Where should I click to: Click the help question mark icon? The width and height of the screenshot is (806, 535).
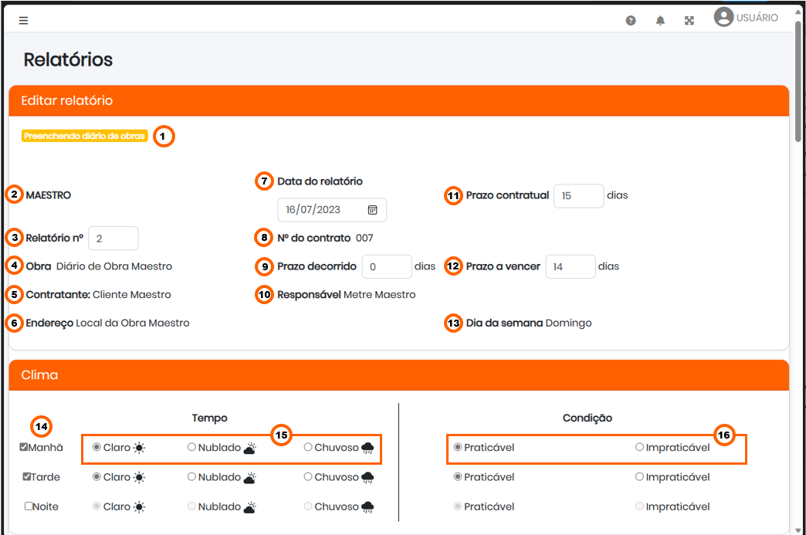pos(631,21)
